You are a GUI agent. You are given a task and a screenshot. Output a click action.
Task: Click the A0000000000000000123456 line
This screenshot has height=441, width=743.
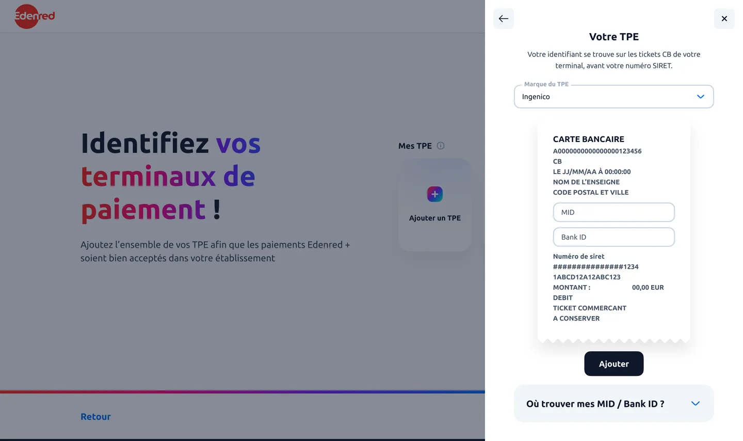coord(597,151)
